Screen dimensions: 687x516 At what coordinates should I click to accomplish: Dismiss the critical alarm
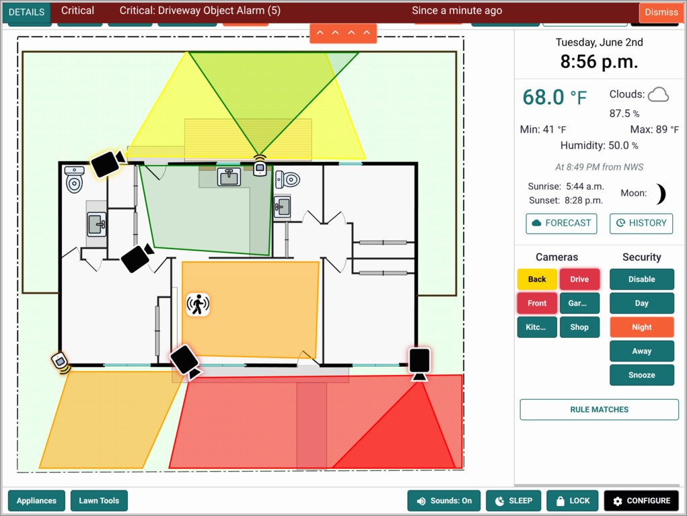click(x=661, y=12)
